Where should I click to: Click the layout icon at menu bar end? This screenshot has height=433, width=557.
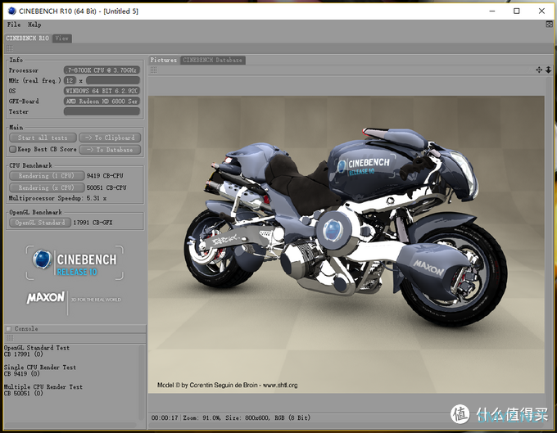(549, 25)
